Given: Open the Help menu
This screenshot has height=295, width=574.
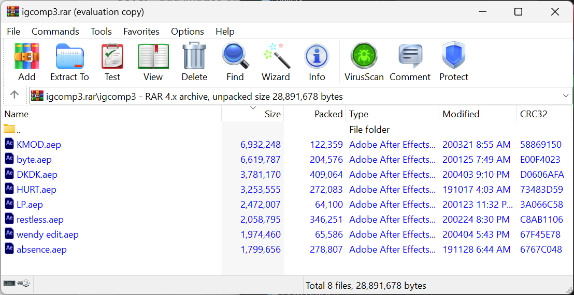Looking at the screenshot, I should [x=225, y=32].
